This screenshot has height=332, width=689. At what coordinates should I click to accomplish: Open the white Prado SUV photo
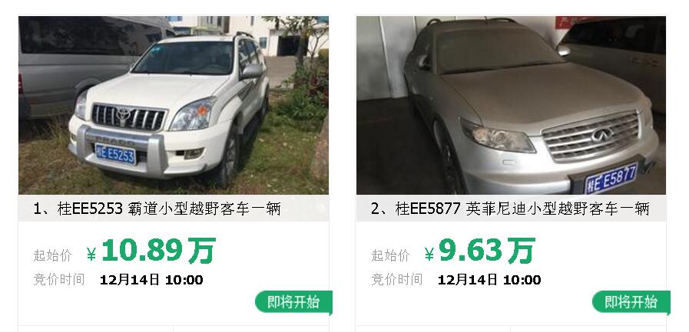pos(173,105)
